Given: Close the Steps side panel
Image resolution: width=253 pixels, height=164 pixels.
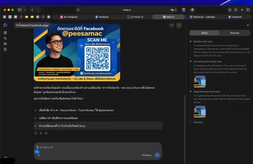Looking at the screenshot, I should point(248,25).
